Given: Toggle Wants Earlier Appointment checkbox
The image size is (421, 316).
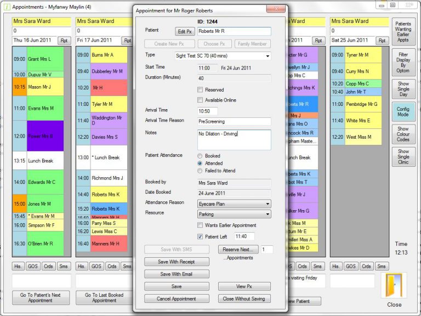Looking at the screenshot, I should click(x=200, y=225).
